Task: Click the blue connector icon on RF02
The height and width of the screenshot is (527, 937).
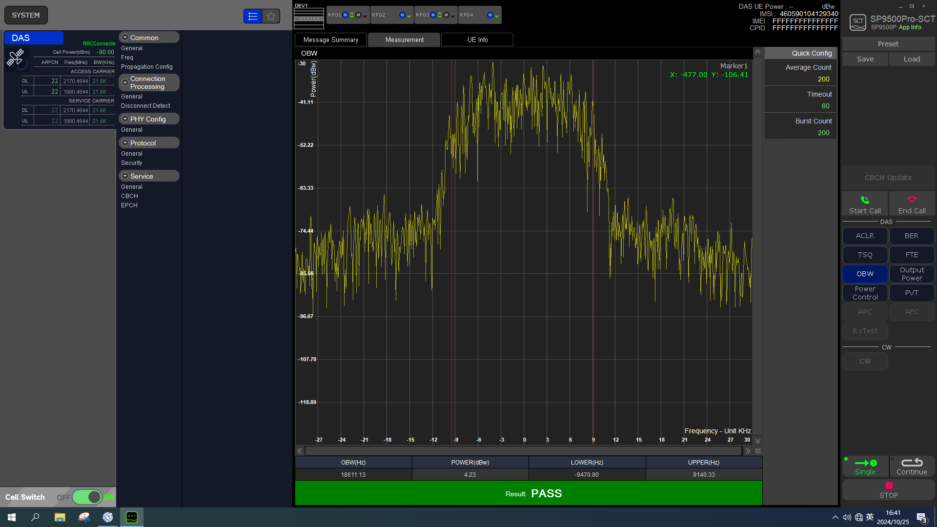Action: coord(402,15)
